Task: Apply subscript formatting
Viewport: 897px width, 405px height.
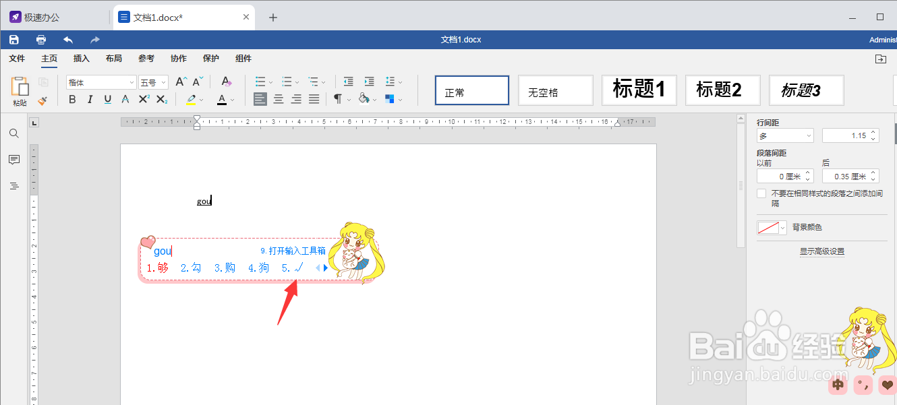Action: click(163, 99)
